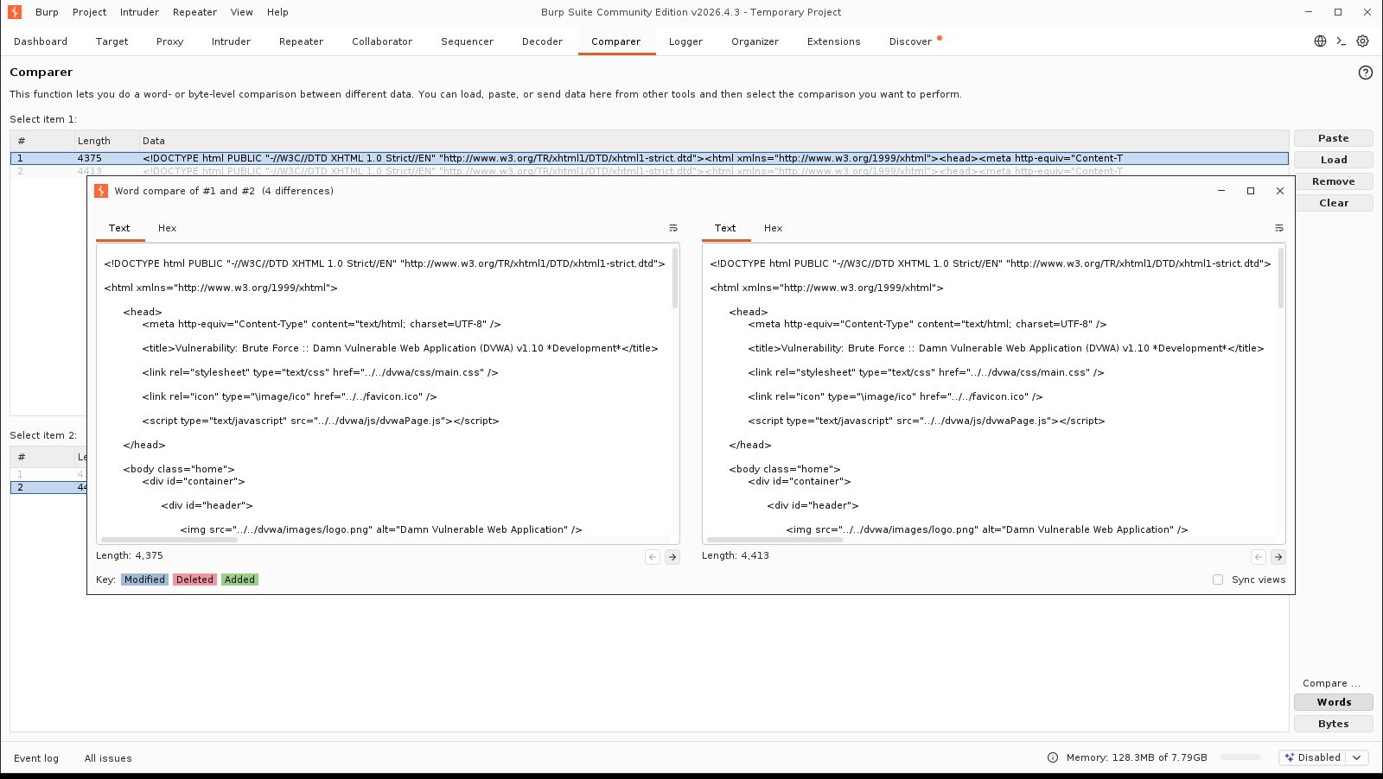This screenshot has height=779, width=1383.
Task: Switch to the Dashboard tab
Action: (41, 41)
